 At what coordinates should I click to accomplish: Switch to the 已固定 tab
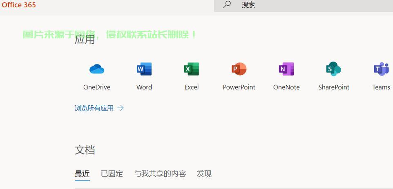pyautogui.click(x=112, y=173)
